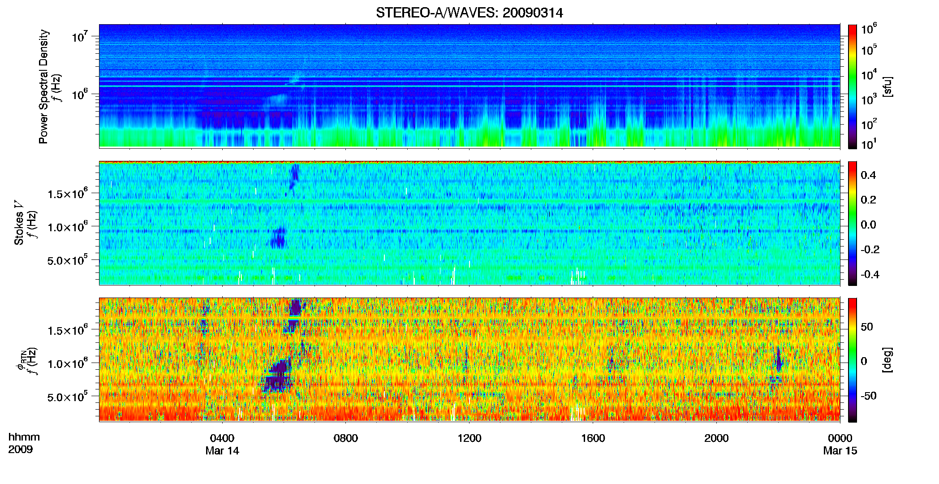
Task: Click inside the Power Spectral Density spectrogram
Action: [x=469, y=86]
